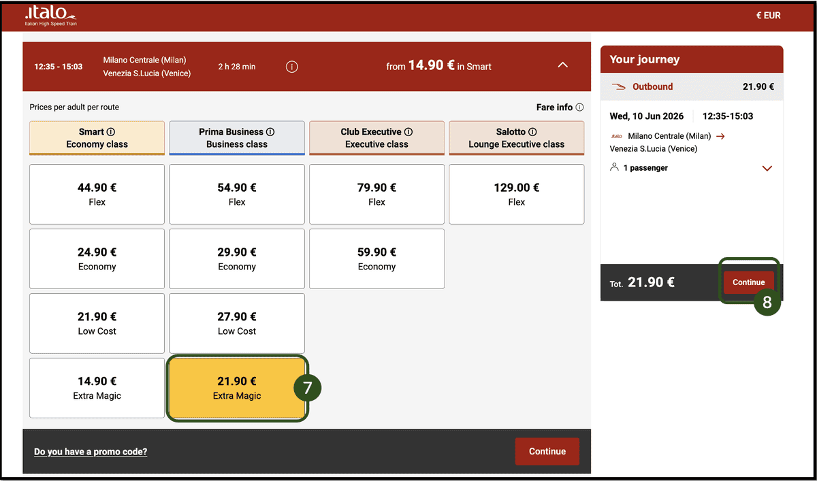Select Prima Business class column header

click(x=237, y=138)
